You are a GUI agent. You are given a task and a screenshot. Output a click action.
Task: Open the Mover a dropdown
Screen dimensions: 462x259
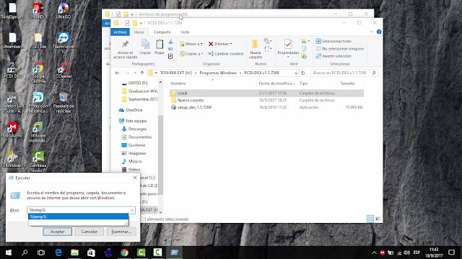click(191, 44)
